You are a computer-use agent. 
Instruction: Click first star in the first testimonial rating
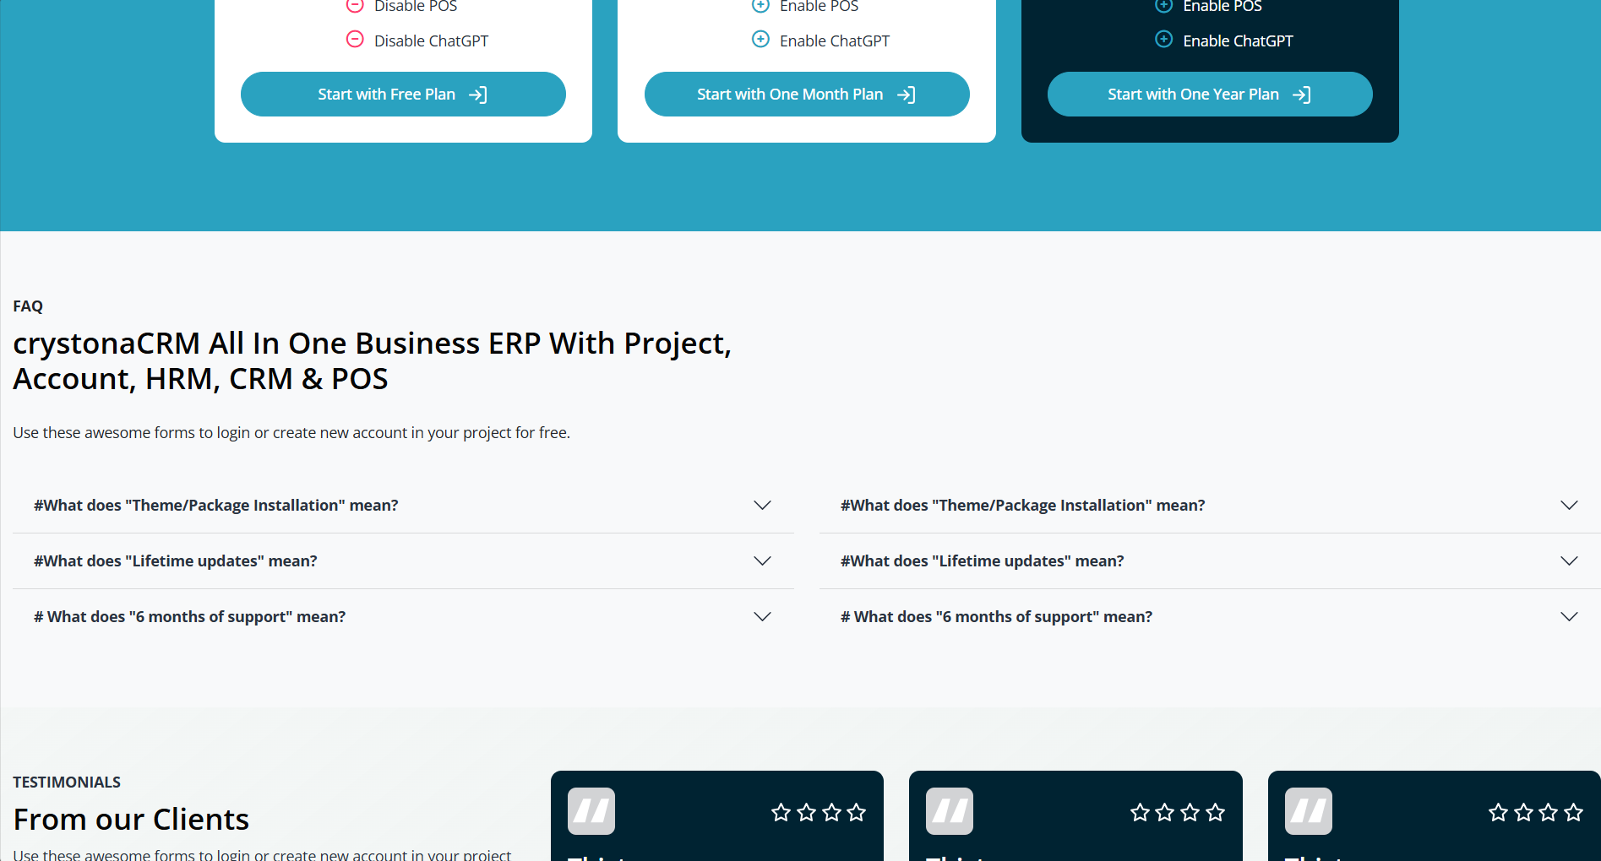[x=781, y=812]
